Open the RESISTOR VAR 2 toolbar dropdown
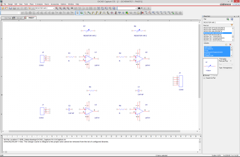240x157 pixels. tap(54, 8)
